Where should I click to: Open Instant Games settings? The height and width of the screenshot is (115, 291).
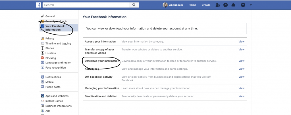54,101
